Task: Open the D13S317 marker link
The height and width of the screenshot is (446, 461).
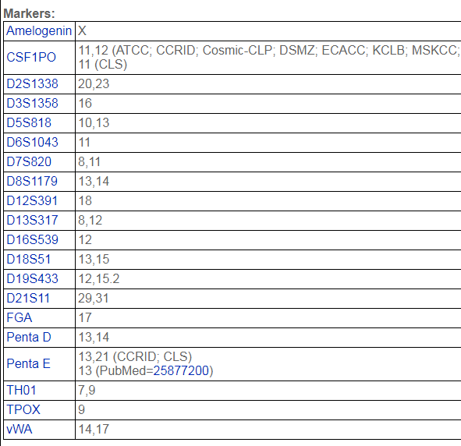Action: pos(32,220)
